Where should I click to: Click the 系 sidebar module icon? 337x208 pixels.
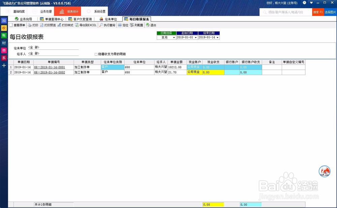coord(4,58)
